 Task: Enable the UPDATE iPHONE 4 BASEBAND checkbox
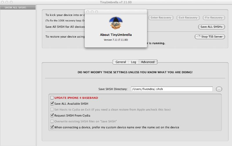coord(52,98)
